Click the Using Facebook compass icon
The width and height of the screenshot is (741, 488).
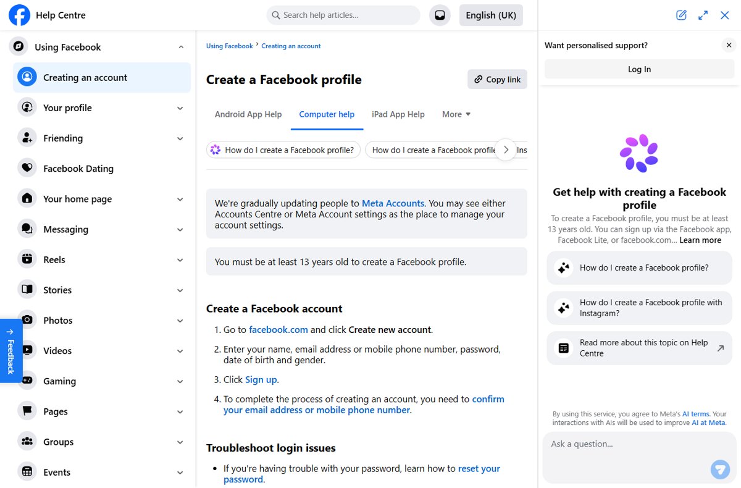click(19, 46)
